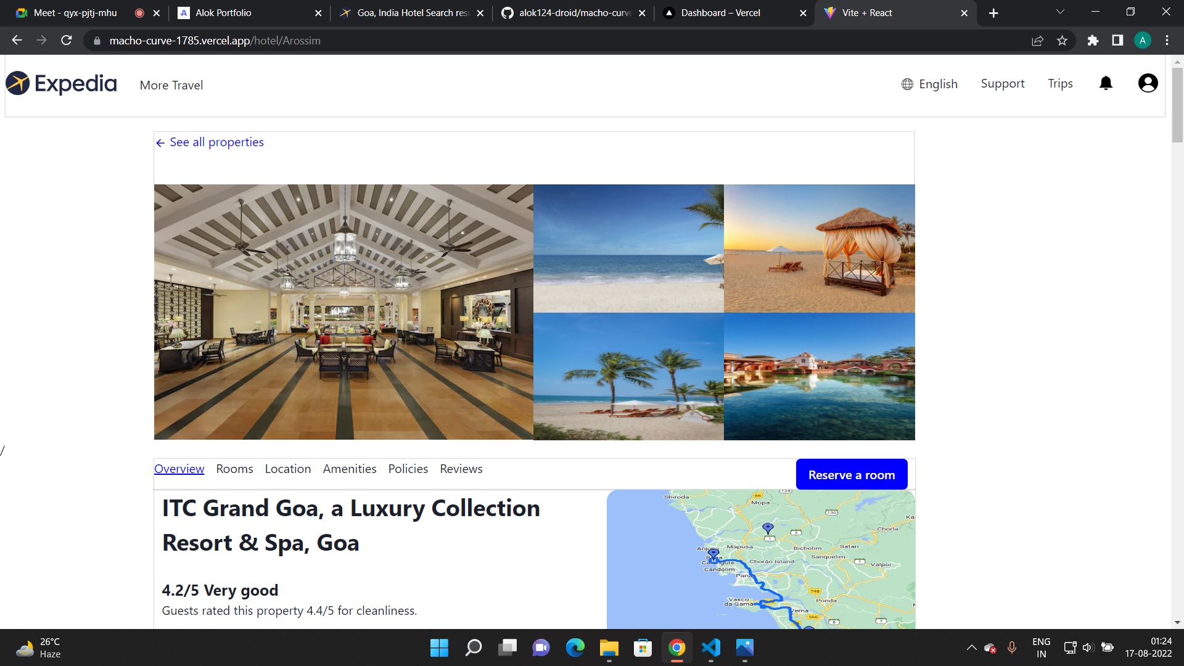Open the notifications bell
The width and height of the screenshot is (1184, 666).
tap(1106, 83)
